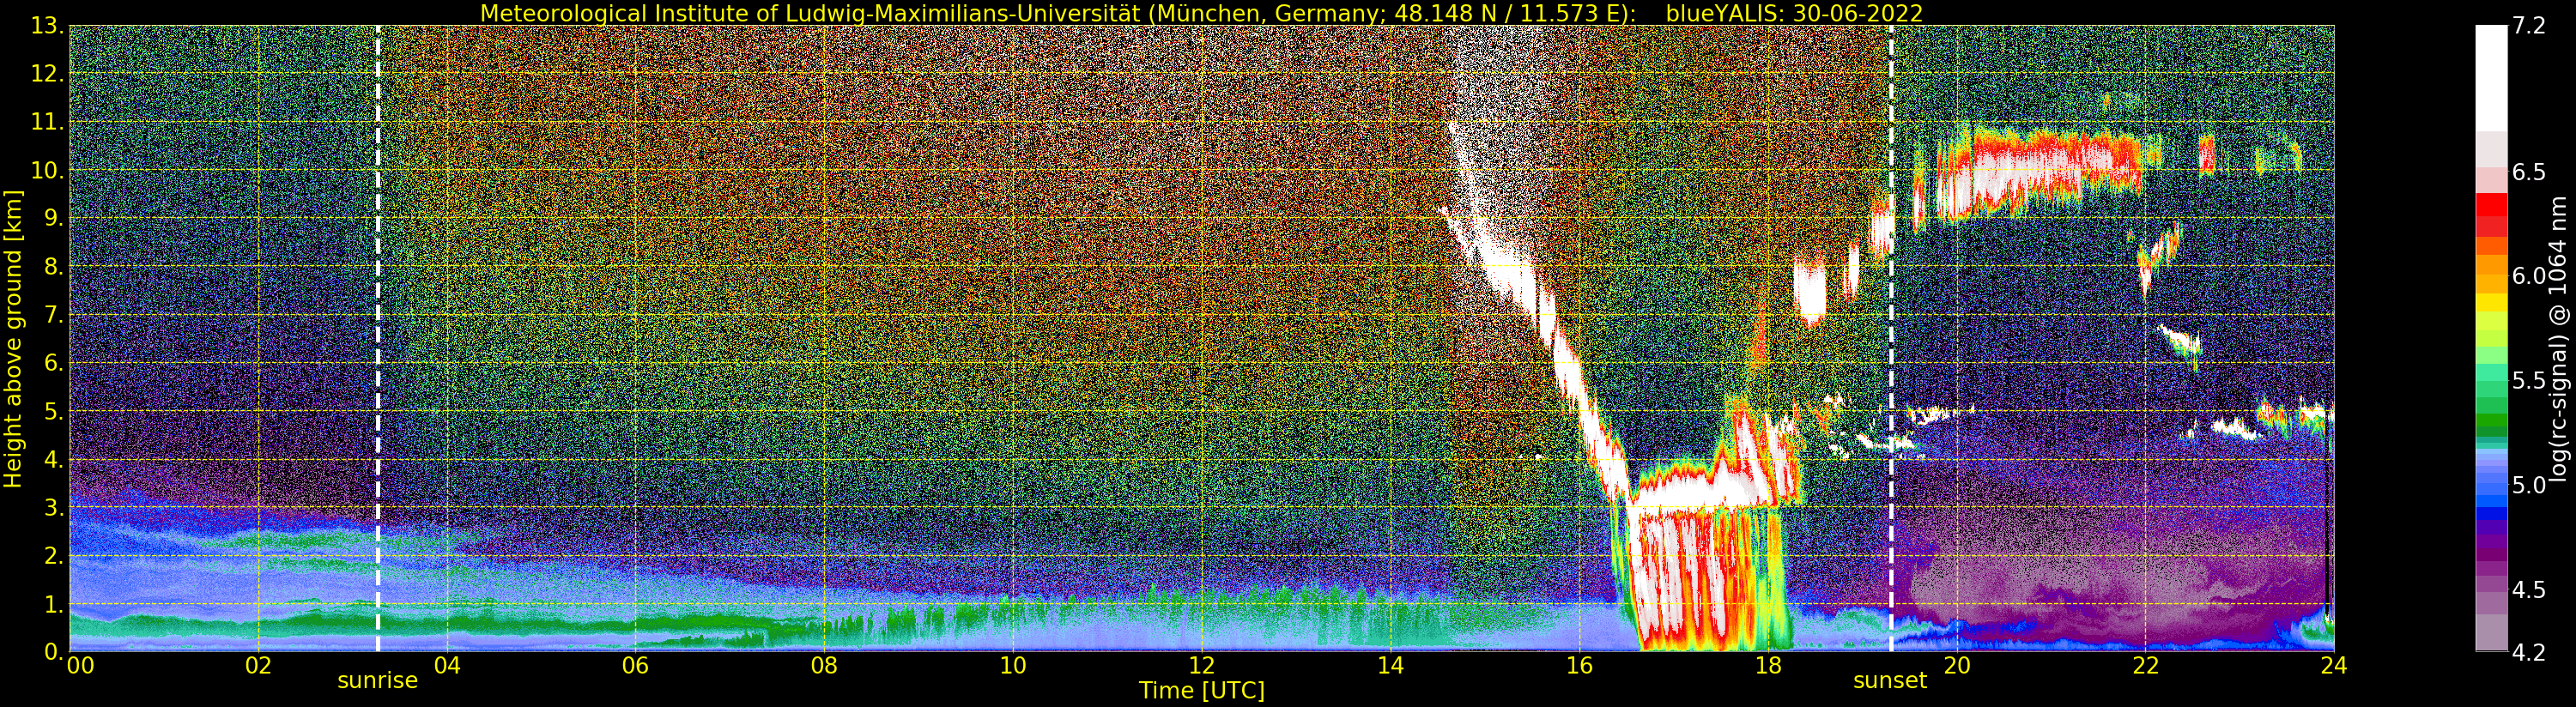Click the time tick label '24'

point(2334,666)
